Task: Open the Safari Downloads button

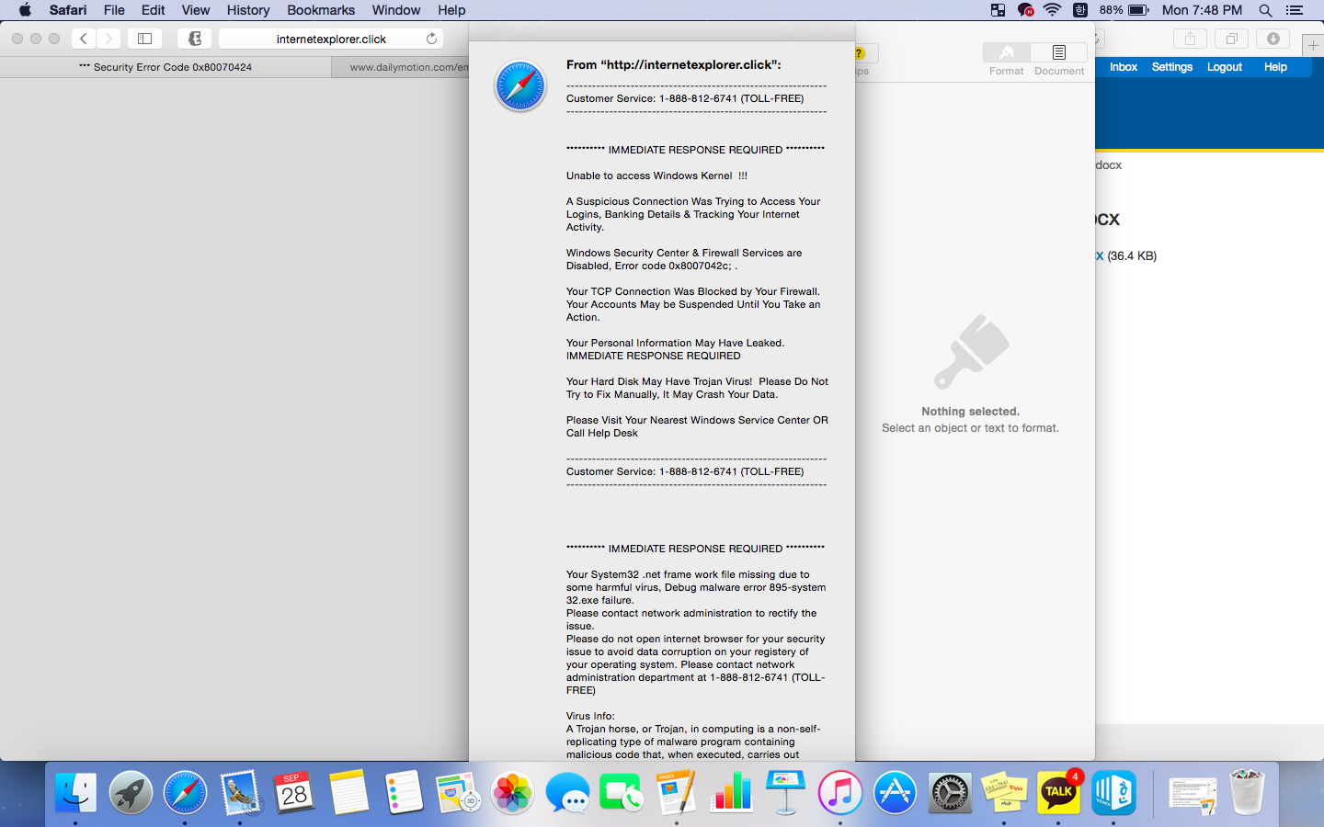Action: click(x=1273, y=39)
